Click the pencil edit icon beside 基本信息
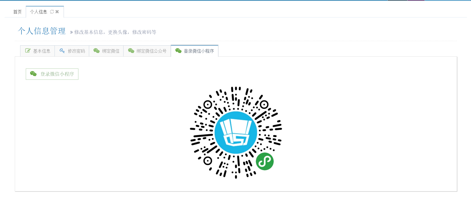 28,50
